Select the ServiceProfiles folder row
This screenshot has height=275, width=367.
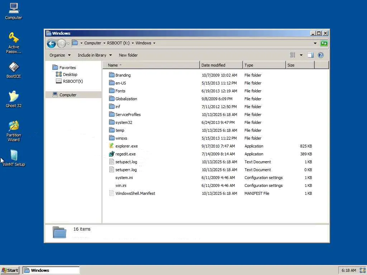[211, 115]
